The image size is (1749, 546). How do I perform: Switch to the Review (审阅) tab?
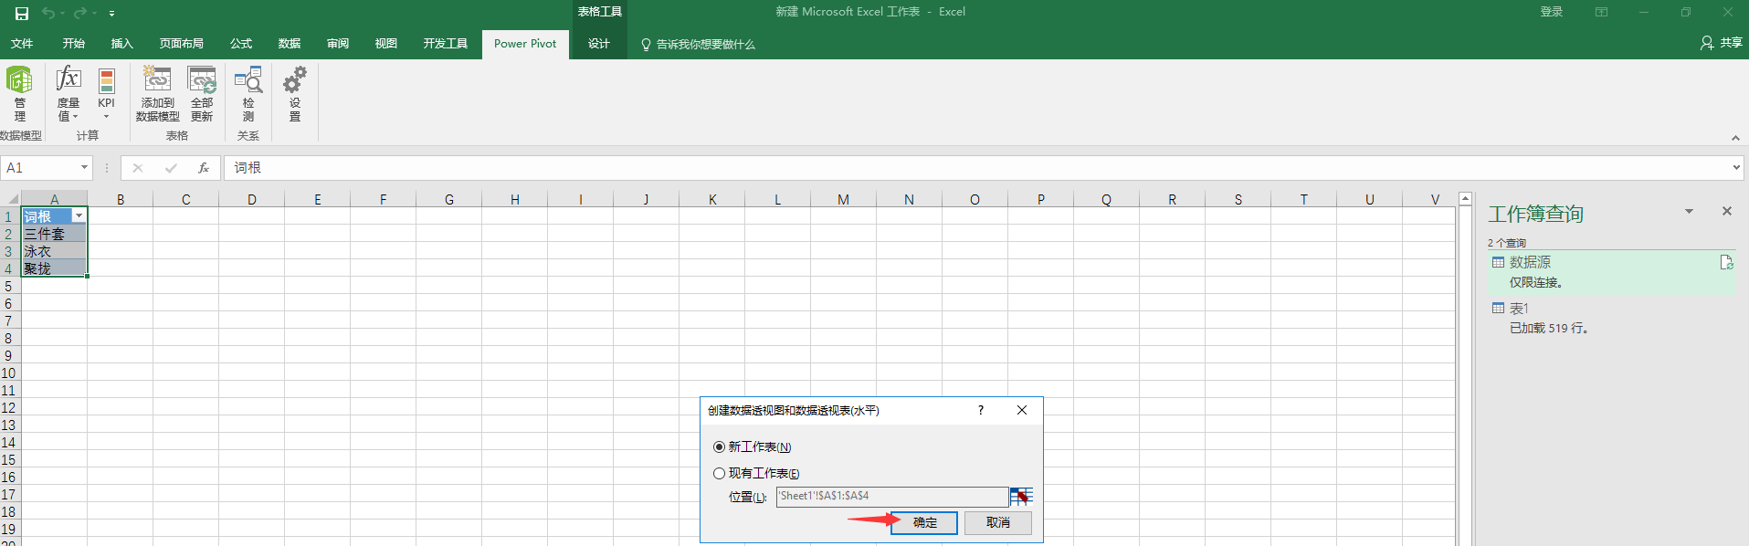(x=338, y=44)
